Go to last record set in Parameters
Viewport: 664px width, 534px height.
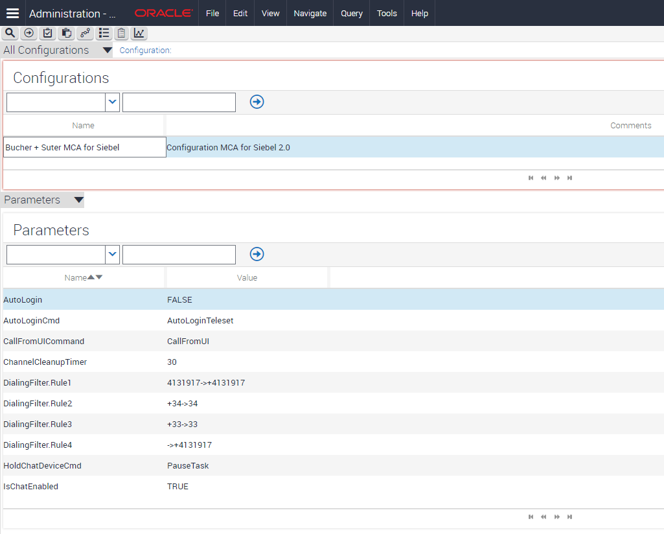pyautogui.click(x=569, y=517)
